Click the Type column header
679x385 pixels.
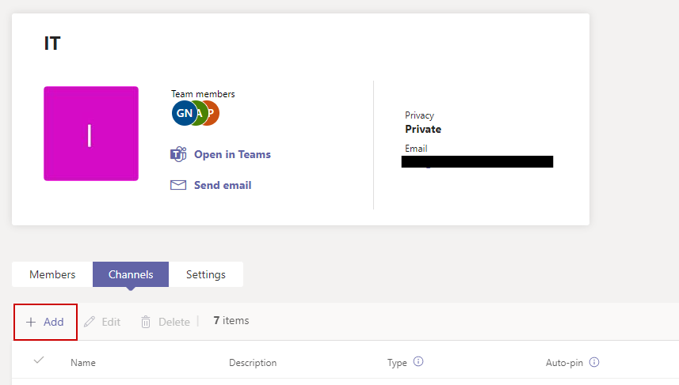(x=397, y=363)
